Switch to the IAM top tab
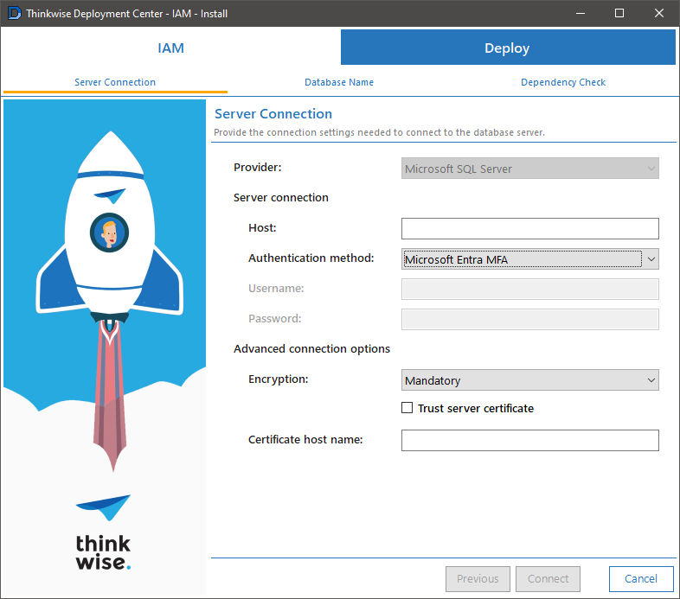 pyautogui.click(x=171, y=48)
